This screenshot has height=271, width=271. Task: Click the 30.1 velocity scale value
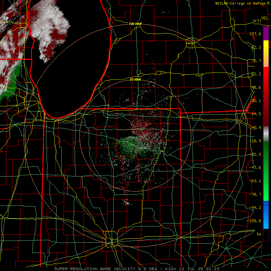pos(256,101)
